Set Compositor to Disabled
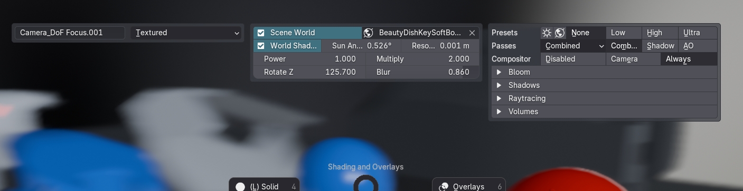The width and height of the screenshot is (743, 191). (573, 59)
